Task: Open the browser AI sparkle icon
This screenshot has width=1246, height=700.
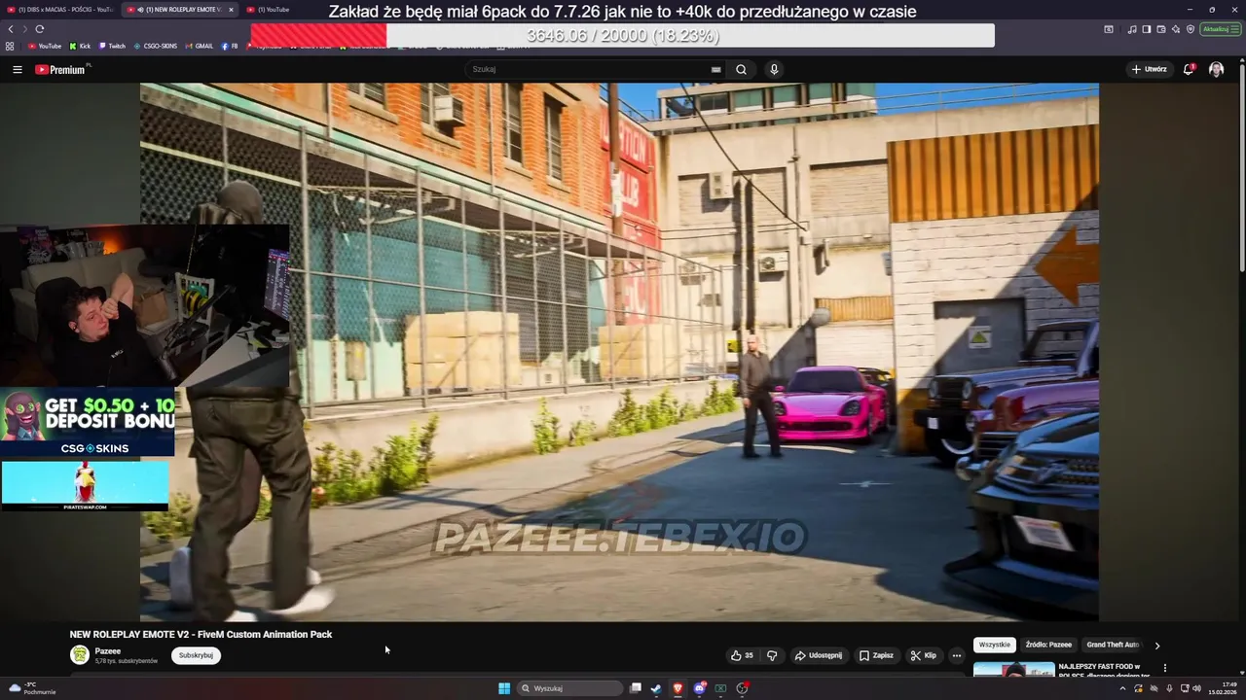Action: [1174, 29]
